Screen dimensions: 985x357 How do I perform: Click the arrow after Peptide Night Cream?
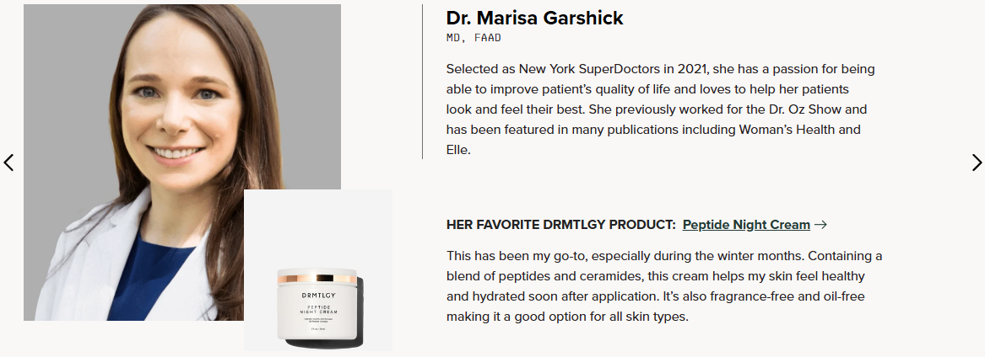click(820, 225)
